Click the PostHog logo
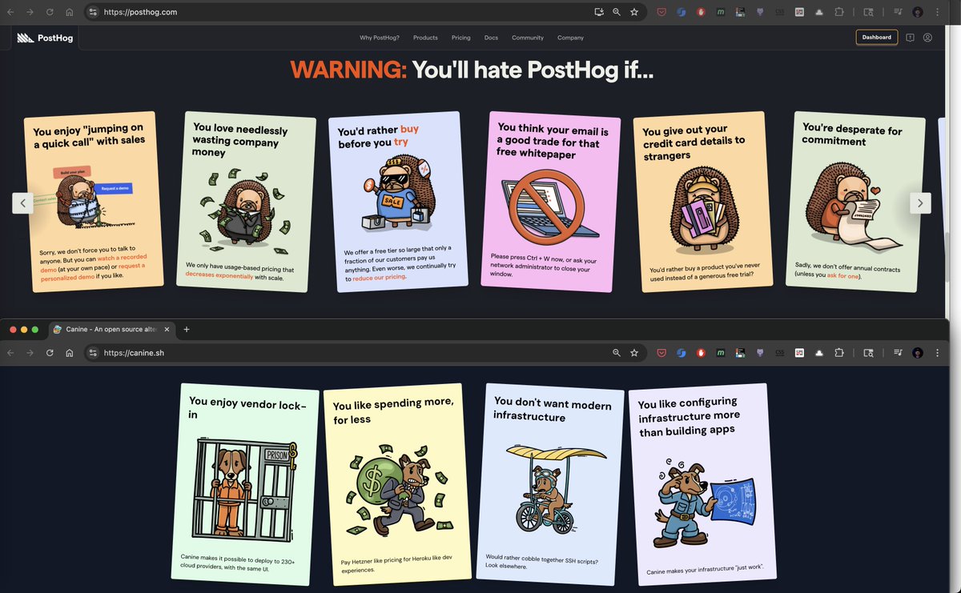This screenshot has height=593, width=961. (45, 38)
